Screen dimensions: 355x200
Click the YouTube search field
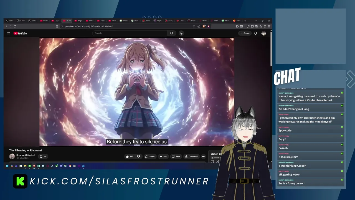coord(130,33)
